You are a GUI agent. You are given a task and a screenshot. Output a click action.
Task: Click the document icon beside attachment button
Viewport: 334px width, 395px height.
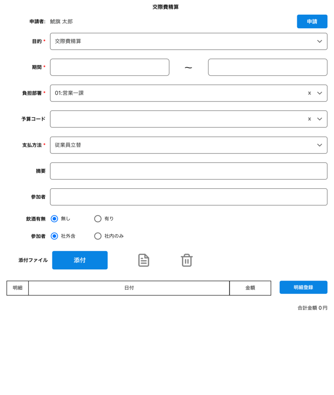143,260
